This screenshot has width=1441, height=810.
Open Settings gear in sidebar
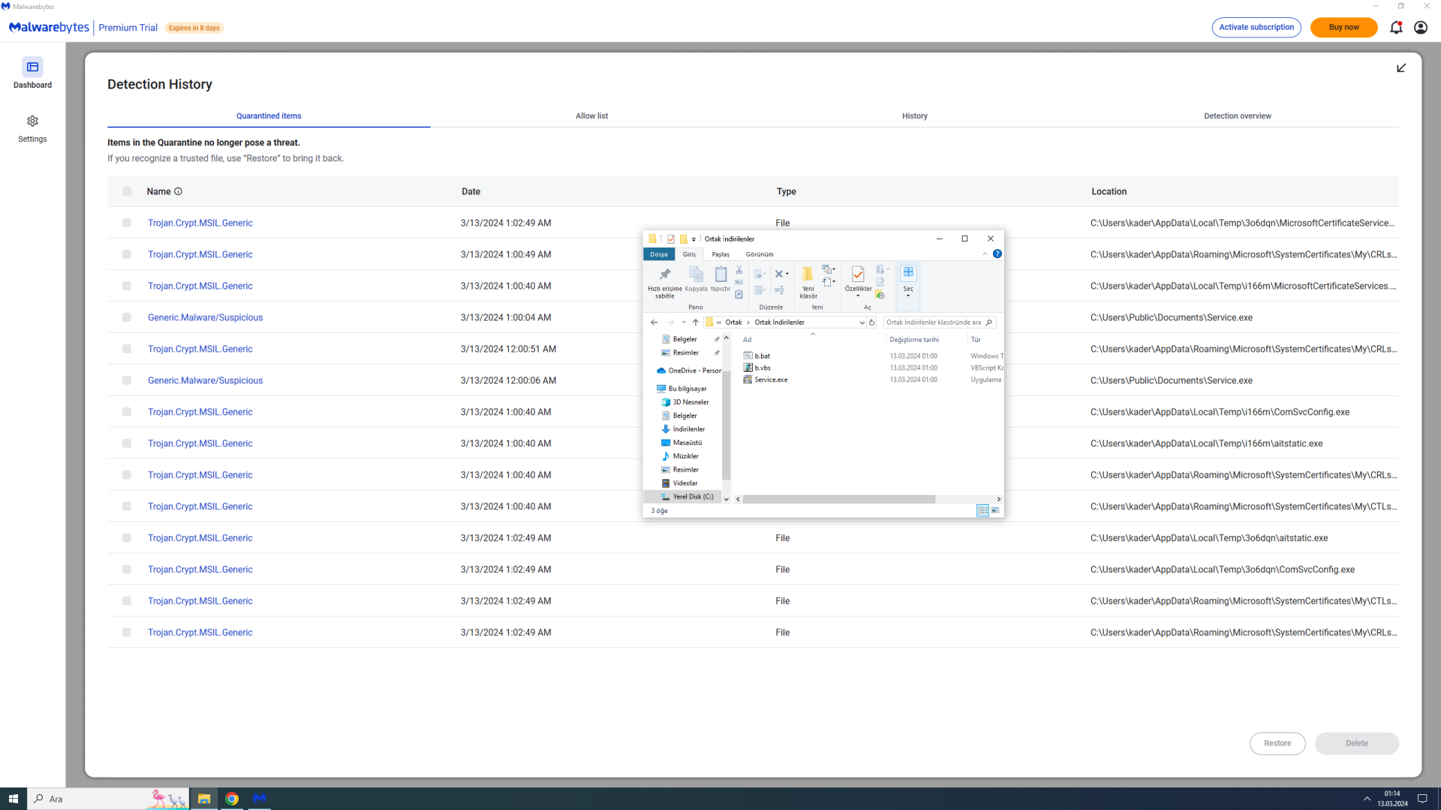(x=32, y=121)
